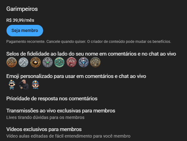Select the gray badge with green emerald
187x141 pixels.
pyautogui.click(x=47, y=62)
